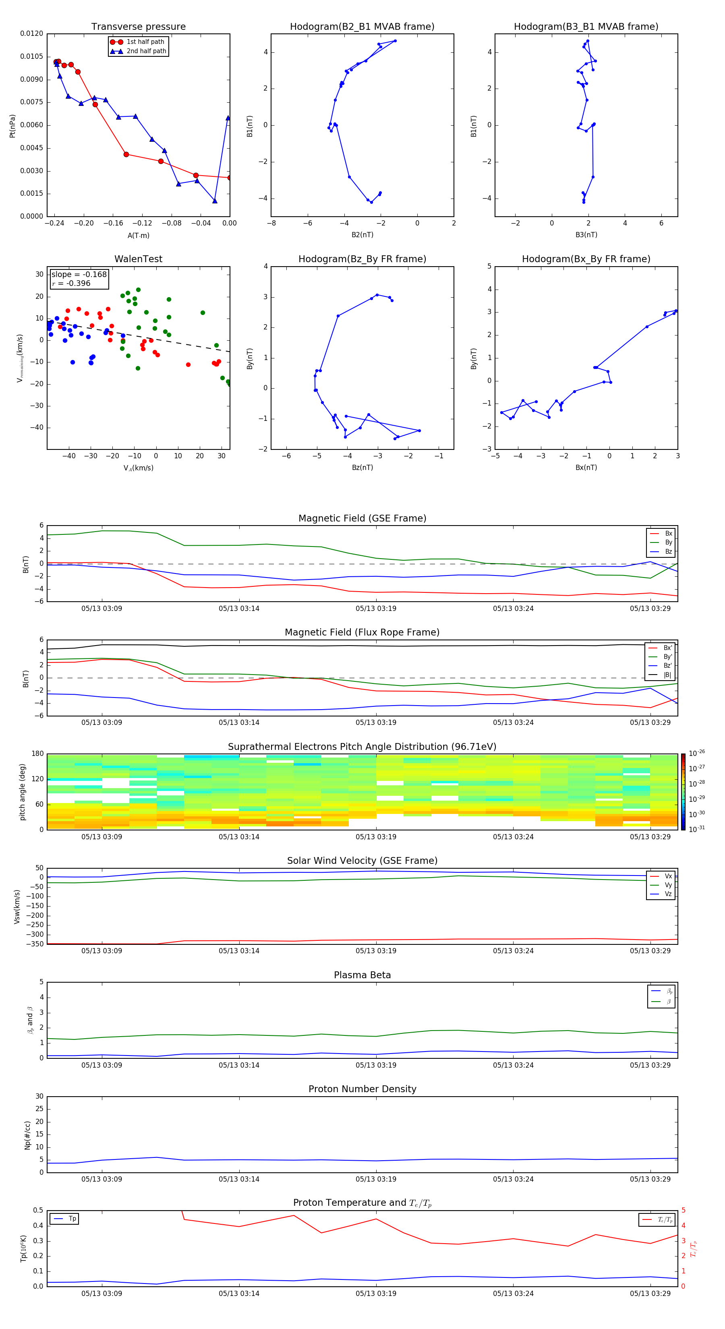Select the "V_A(km/s)" x-axis label
The height and width of the screenshot is (1329, 725).
click(138, 468)
